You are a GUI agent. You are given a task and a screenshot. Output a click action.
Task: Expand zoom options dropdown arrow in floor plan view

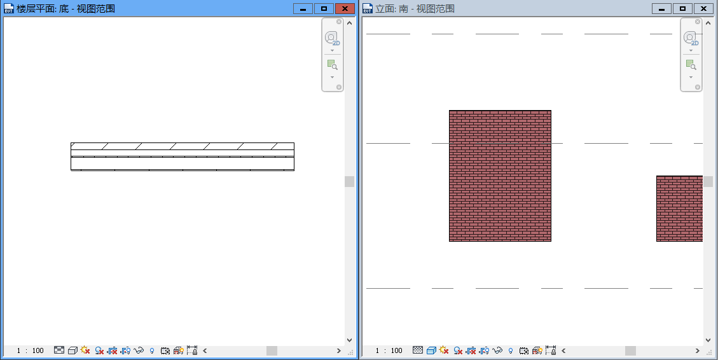(333, 77)
